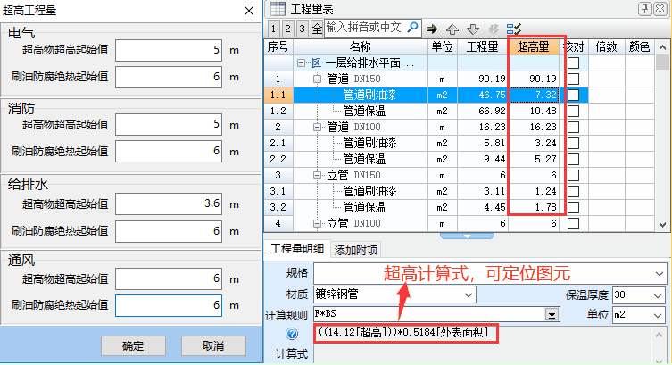
Task: Click the right arrow locate icon
Action: click(x=432, y=29)
